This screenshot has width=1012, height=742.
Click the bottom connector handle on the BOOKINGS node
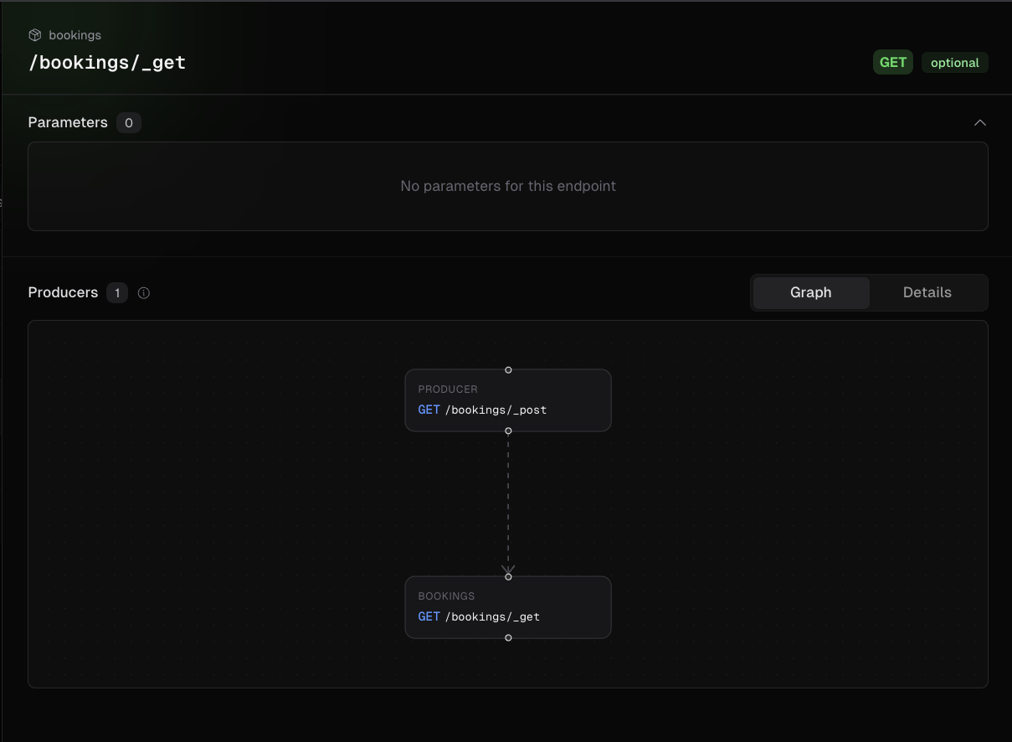tap(508, 637)
